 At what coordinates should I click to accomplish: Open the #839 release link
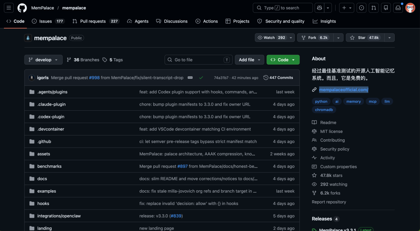176,216
